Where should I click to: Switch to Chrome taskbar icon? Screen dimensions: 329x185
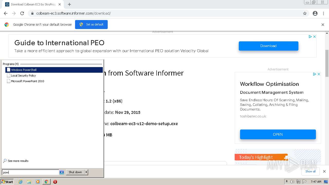pos(46,182)
